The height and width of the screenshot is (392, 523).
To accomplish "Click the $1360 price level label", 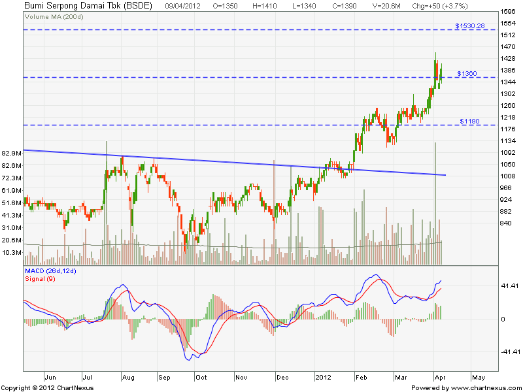I will 467,73.
